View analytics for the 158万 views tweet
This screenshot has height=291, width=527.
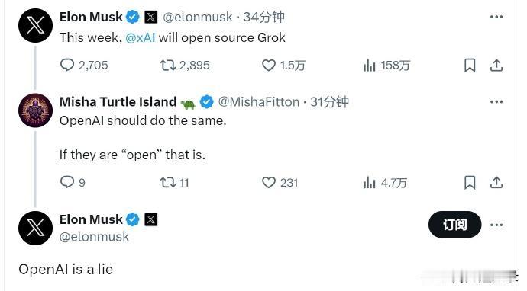coord(370,65)
